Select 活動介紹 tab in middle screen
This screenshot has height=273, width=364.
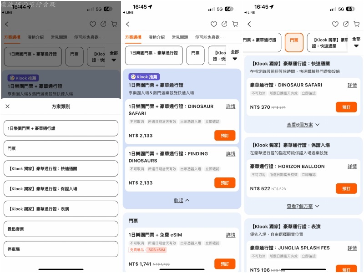(x=157, y=37)
